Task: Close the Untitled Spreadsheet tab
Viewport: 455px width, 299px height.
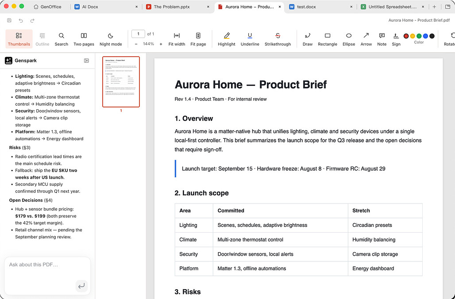Action: (x=423, y=7)
